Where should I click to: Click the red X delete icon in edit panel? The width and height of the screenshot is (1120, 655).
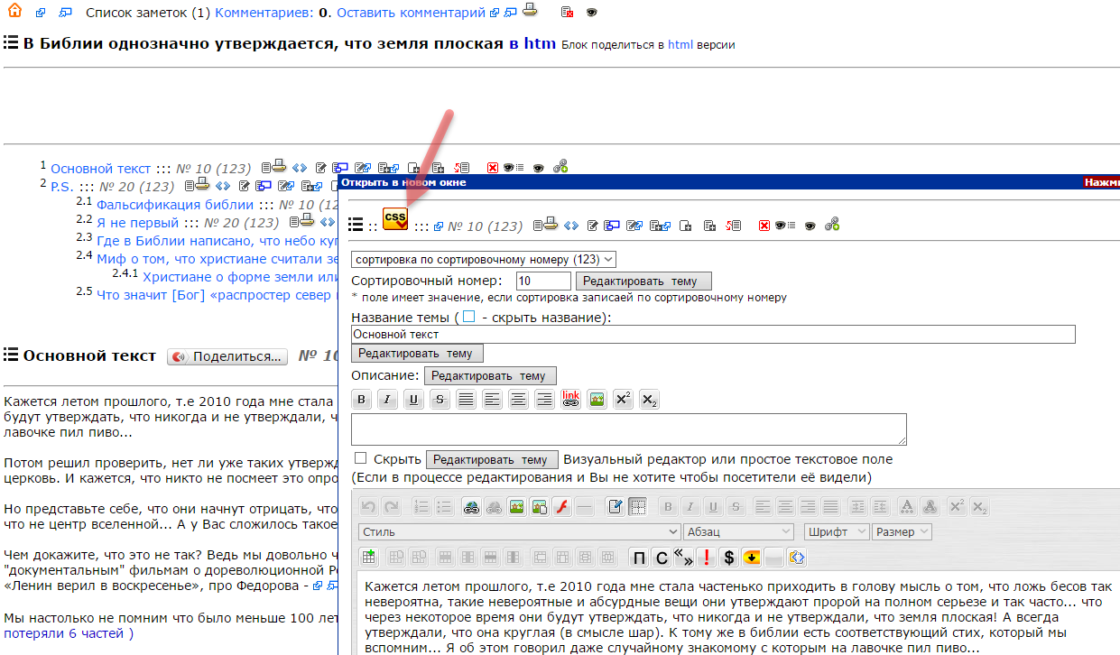coord(764,226)
